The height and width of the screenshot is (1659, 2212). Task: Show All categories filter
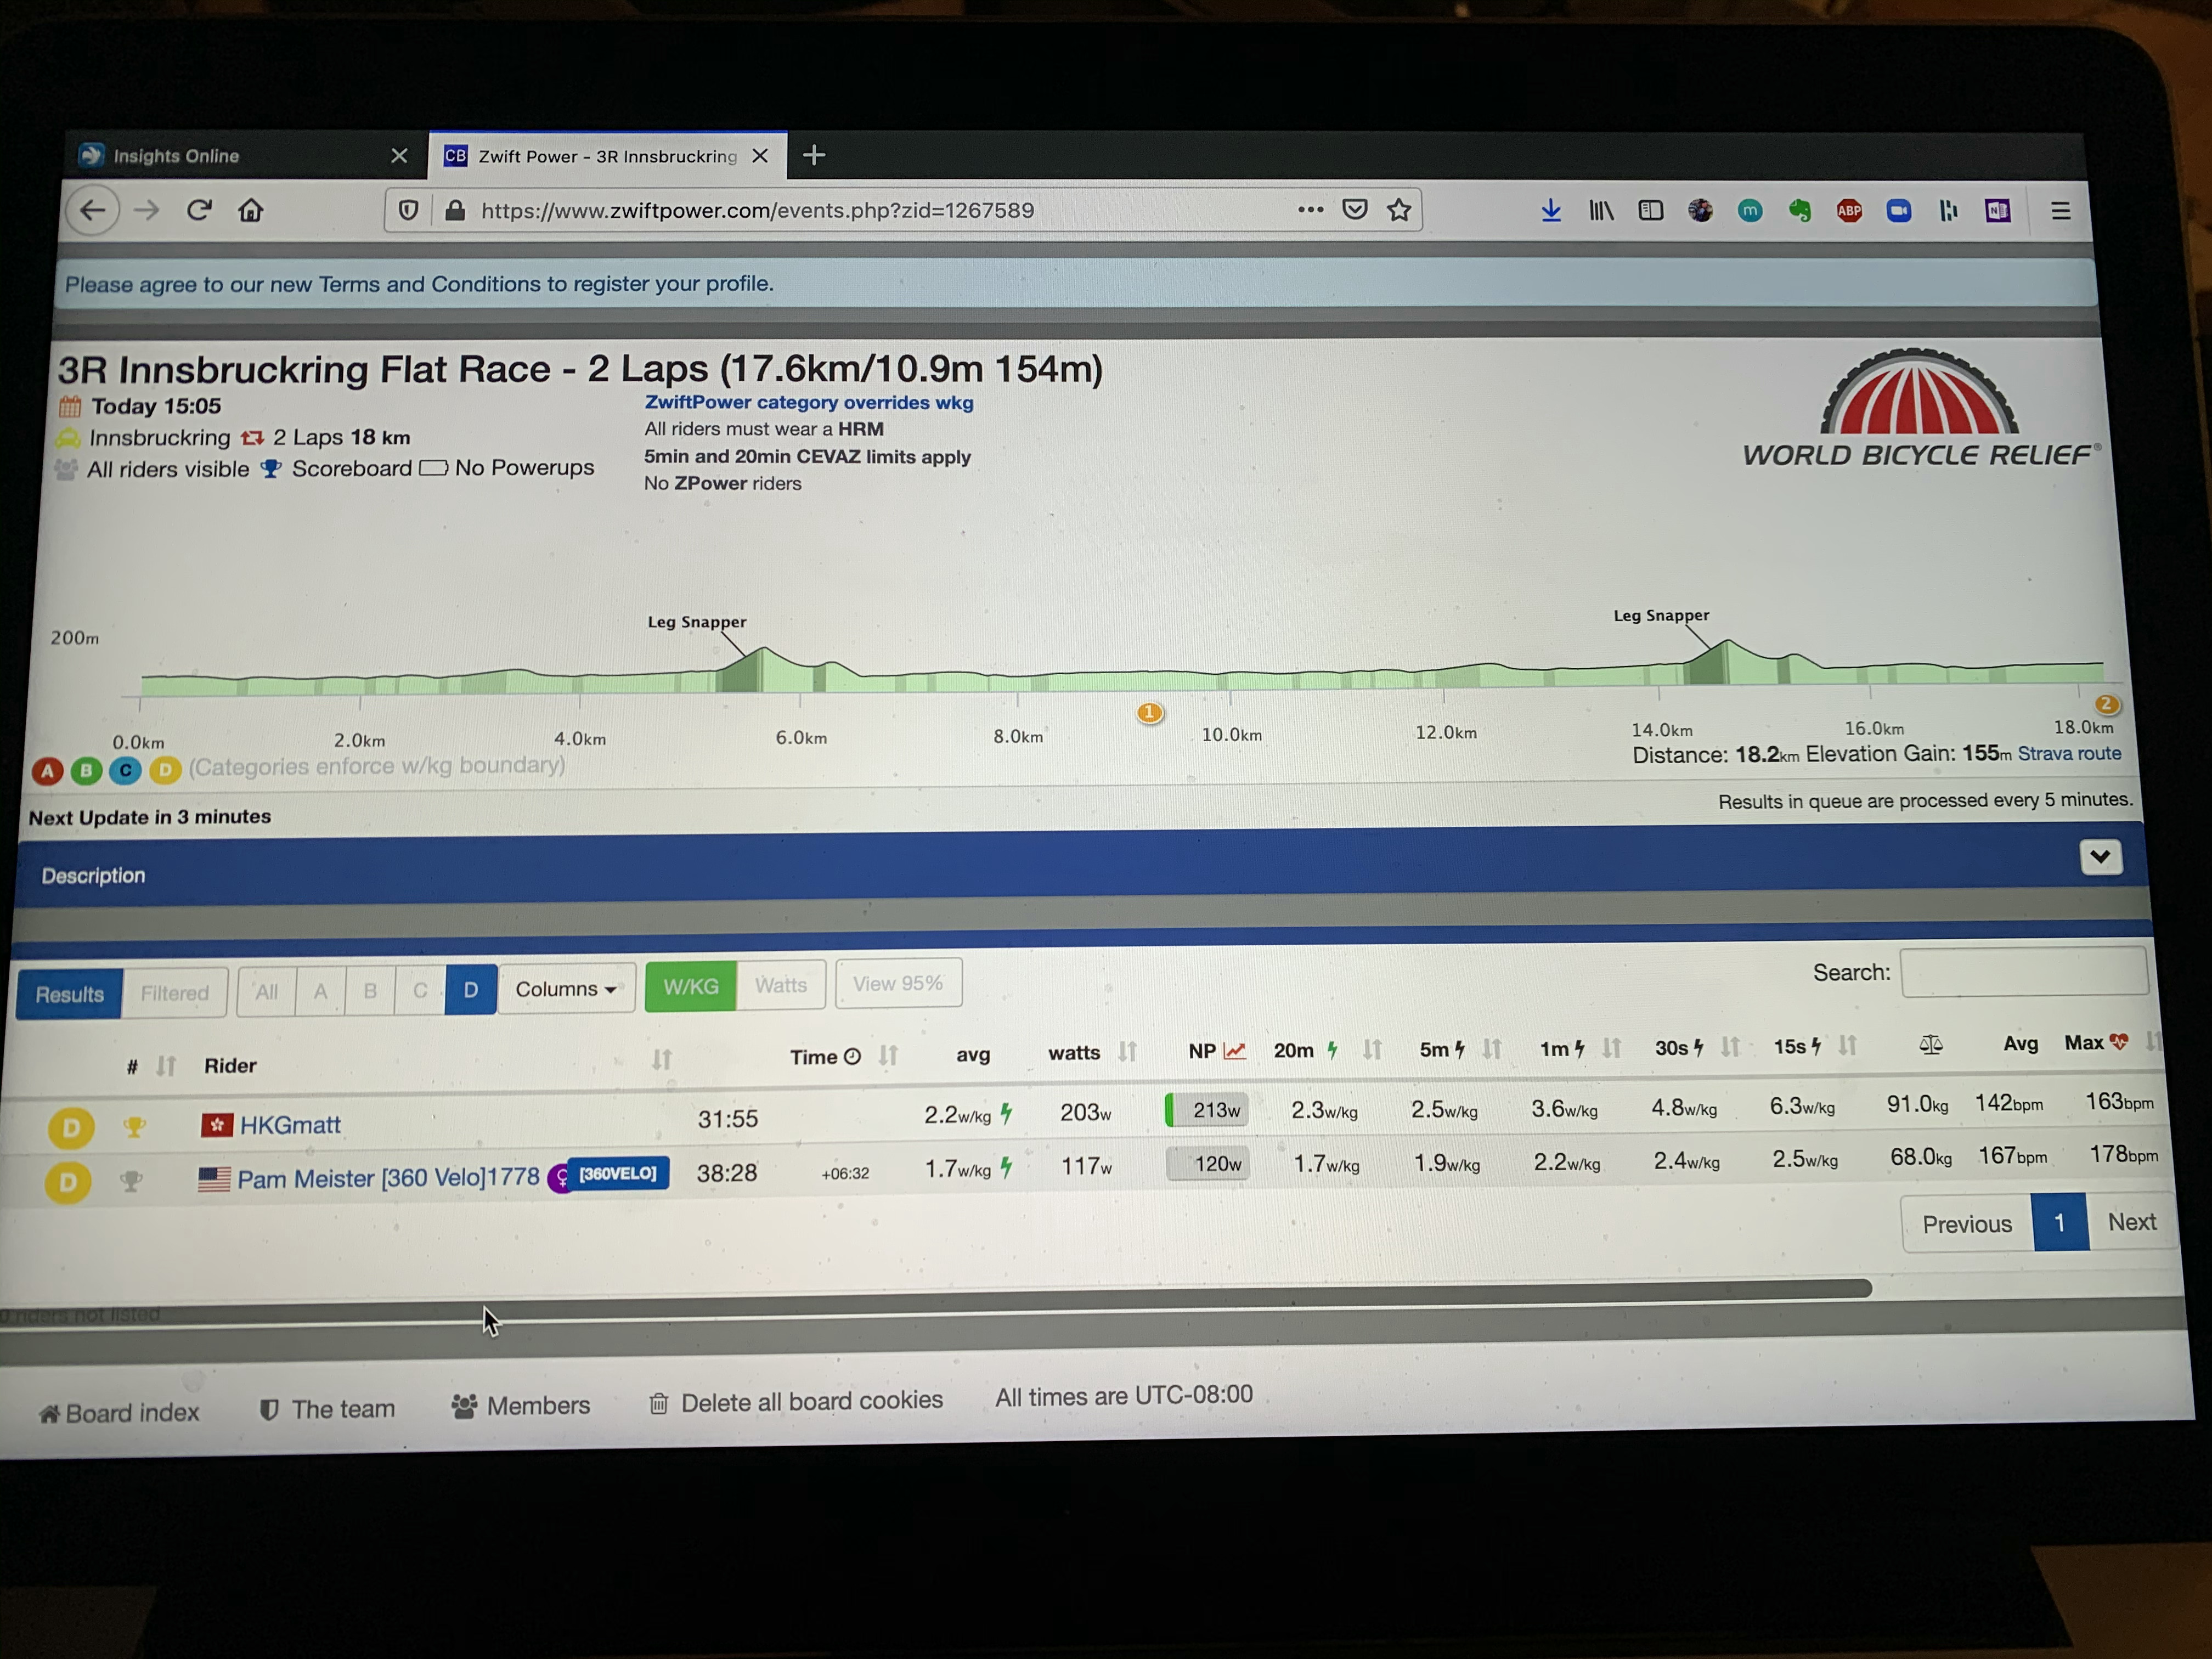click(x=267, y=992)
